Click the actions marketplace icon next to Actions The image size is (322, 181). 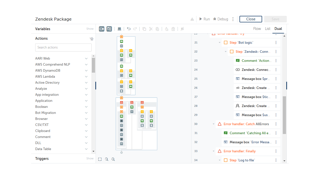point(92,39)
